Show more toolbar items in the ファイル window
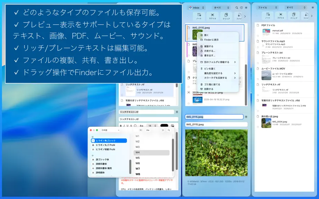This screenshot has height=199, width=319. click(312, 16)
